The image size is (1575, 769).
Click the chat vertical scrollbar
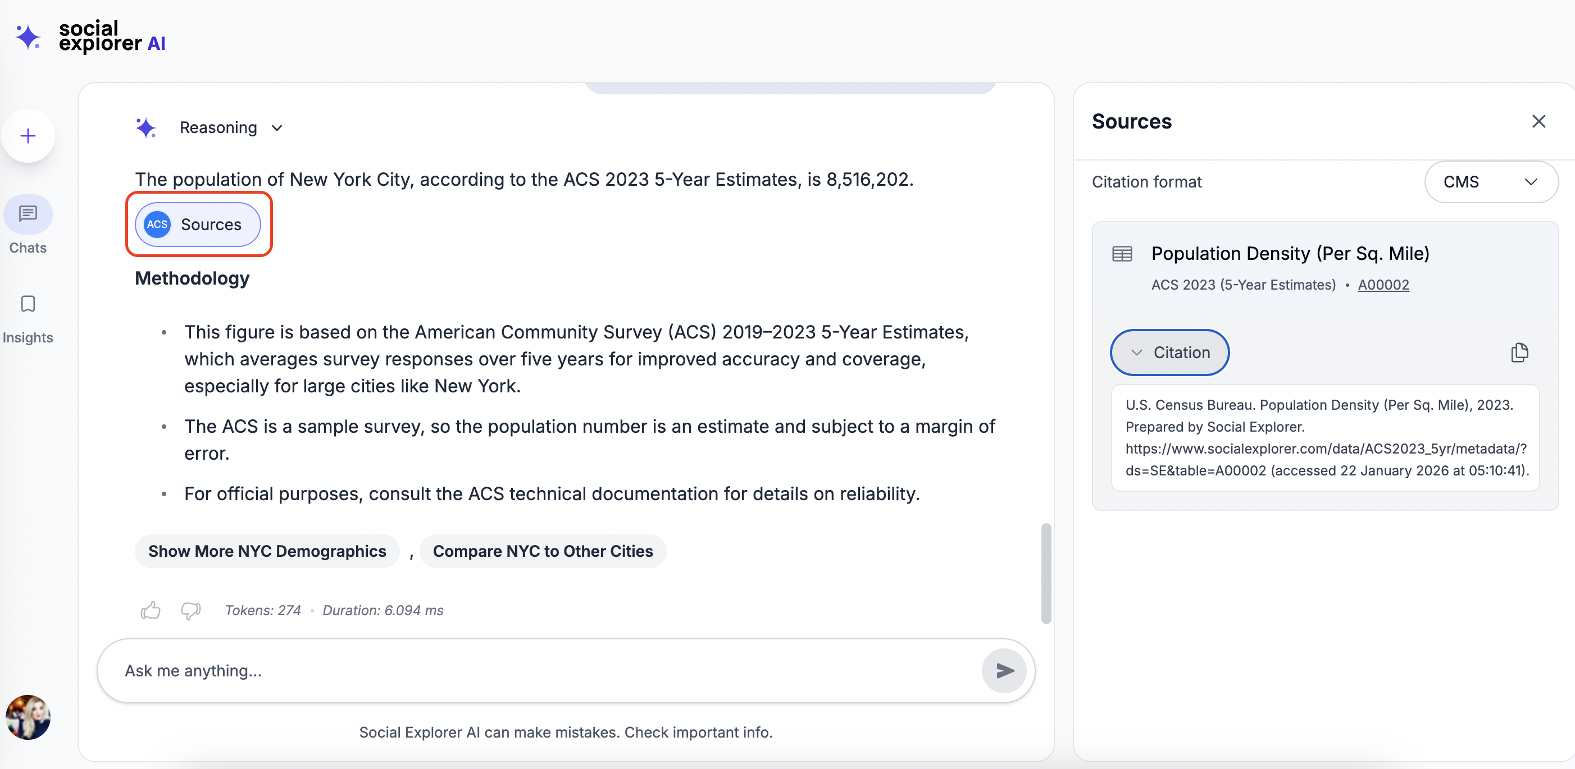tap(1046, 573)
